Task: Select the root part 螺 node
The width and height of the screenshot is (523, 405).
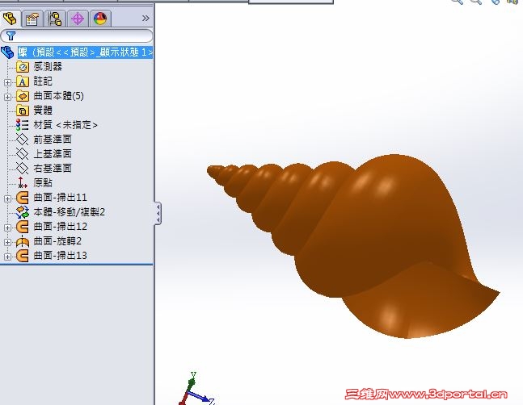Action: [86, 52]
